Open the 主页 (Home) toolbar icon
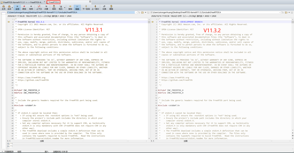Image resolution: width=294 pixels, height=153 pixels. point(3,8)
